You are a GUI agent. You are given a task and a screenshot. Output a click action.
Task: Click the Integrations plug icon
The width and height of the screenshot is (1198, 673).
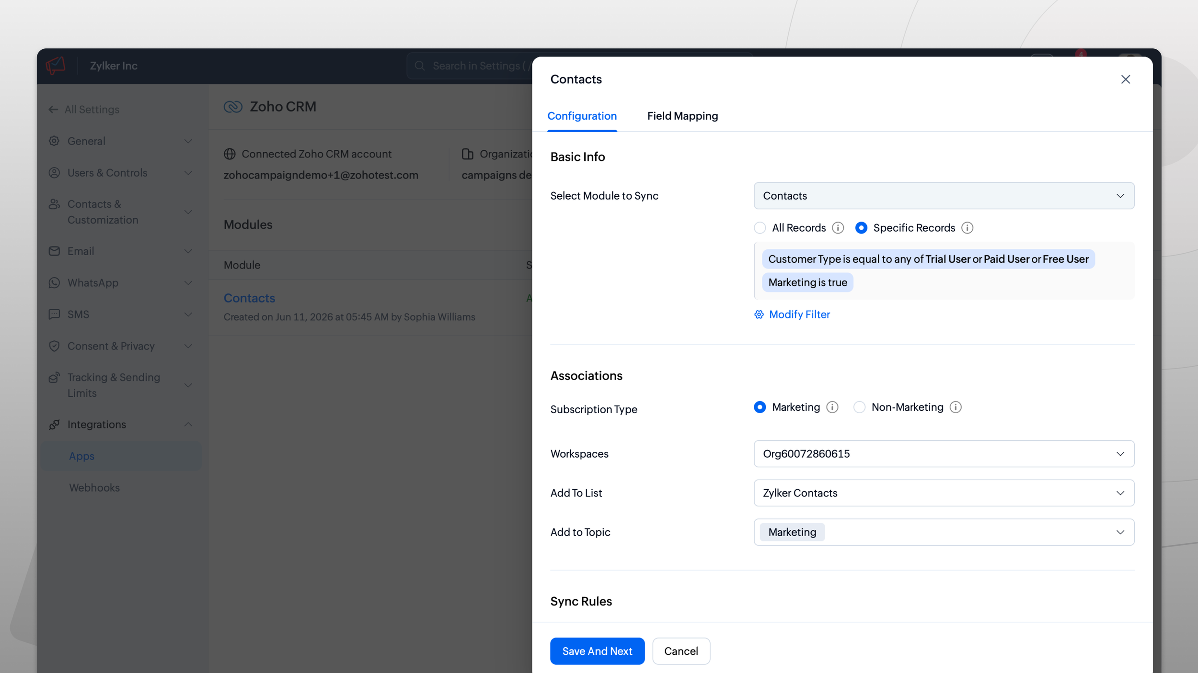click(x=54, y=425)
